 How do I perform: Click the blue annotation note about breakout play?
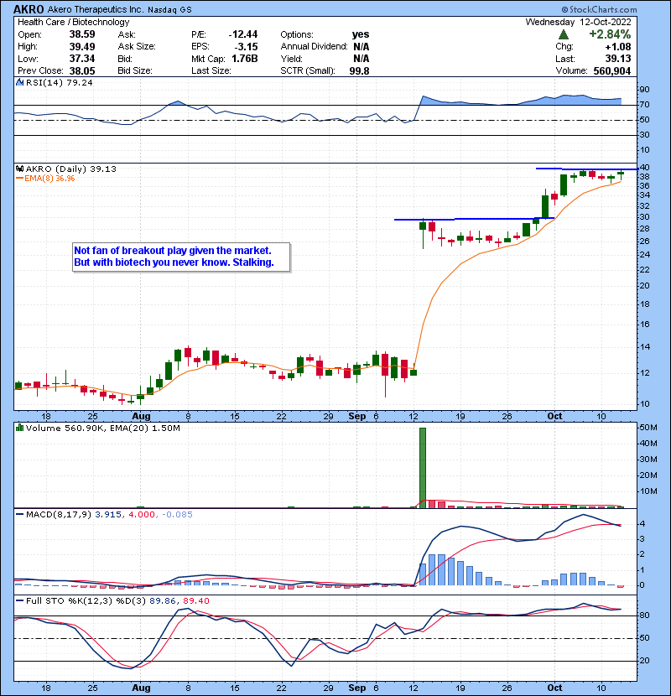click(x=181, y=257)
